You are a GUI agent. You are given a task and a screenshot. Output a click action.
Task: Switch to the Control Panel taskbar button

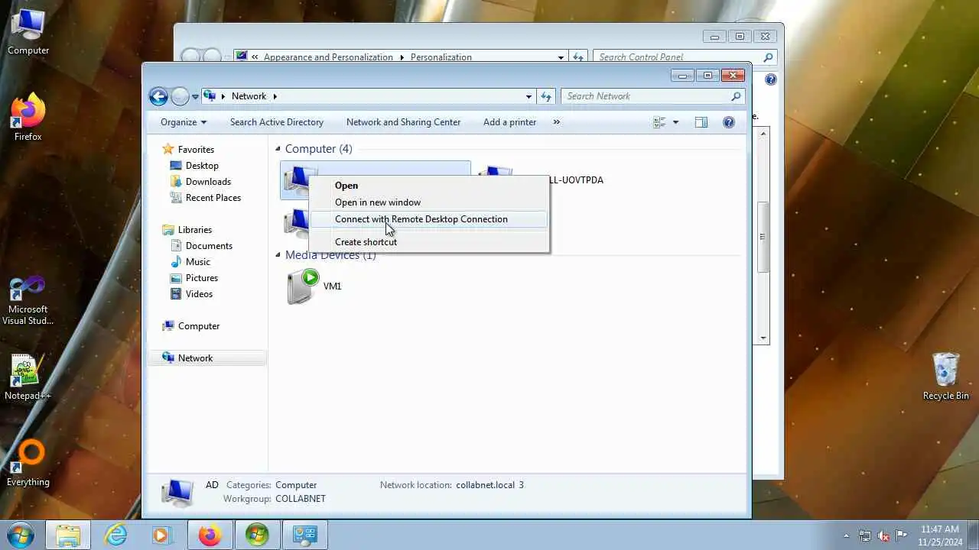coord(305,535)
